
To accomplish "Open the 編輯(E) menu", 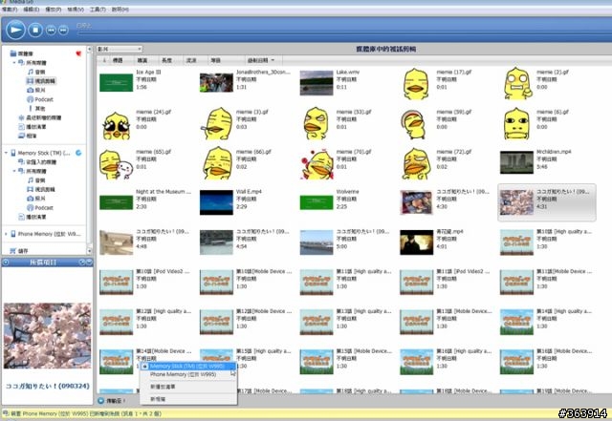I will 32,9.
